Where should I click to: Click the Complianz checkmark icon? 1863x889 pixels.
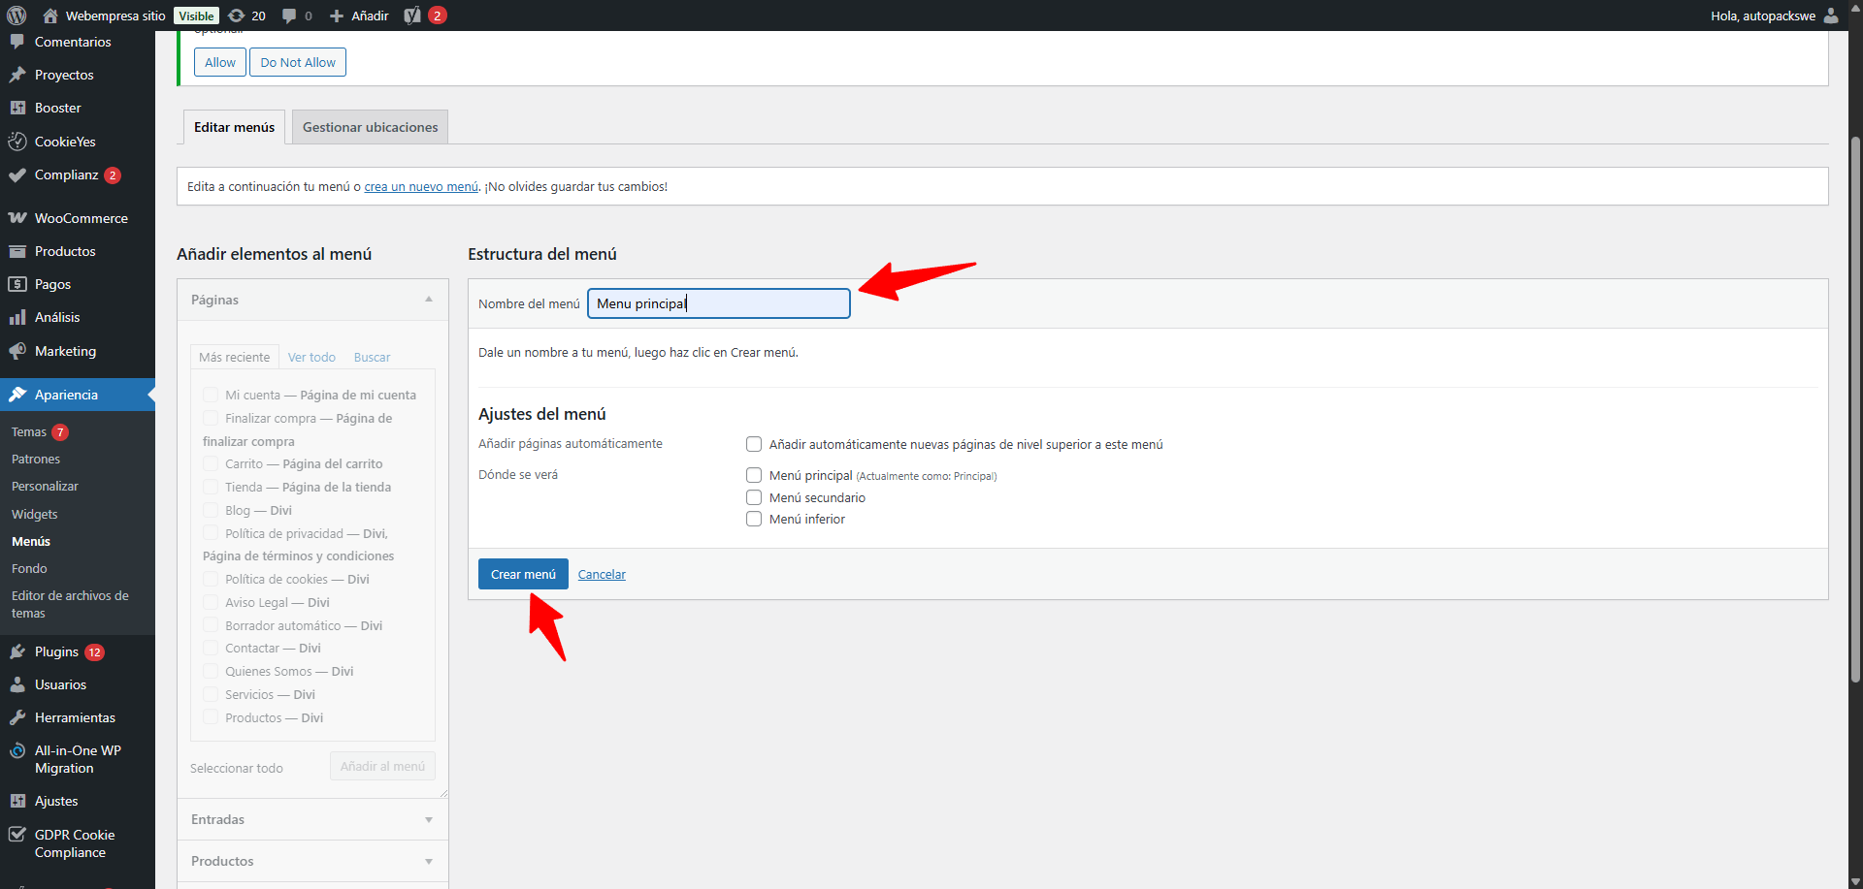coord(17,175)
